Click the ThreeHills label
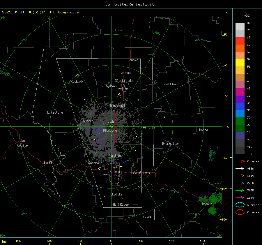Image resolution: width=262 pixels, height=245 pixels. [x=146, y=127]
